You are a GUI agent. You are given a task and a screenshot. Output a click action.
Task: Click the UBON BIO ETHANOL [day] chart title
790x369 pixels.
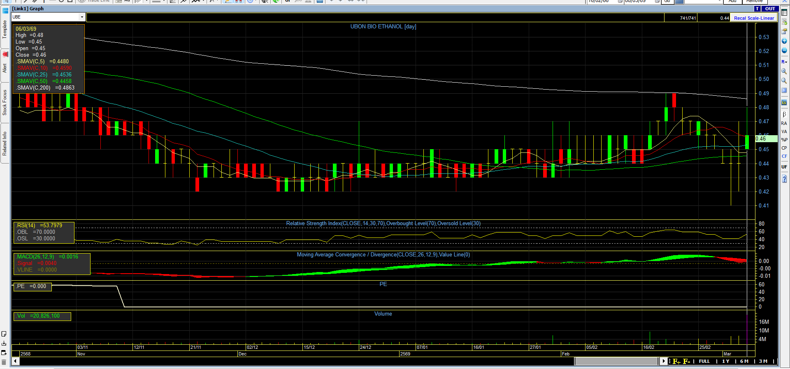point(383,26)
